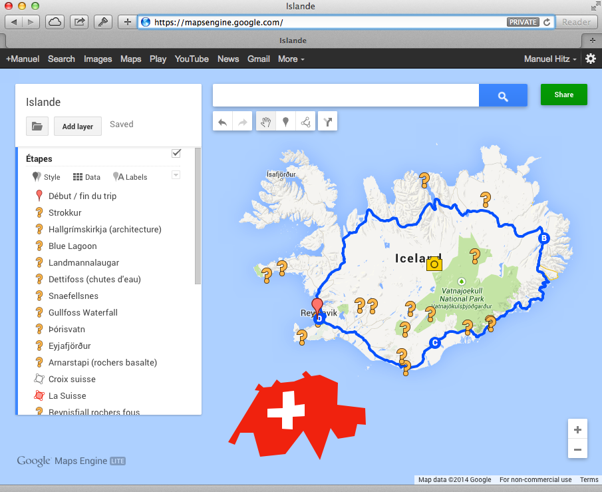Viewport: 602px width, 492px height.
Task: Click the browser forward arrow
Action: click(31, 22)
